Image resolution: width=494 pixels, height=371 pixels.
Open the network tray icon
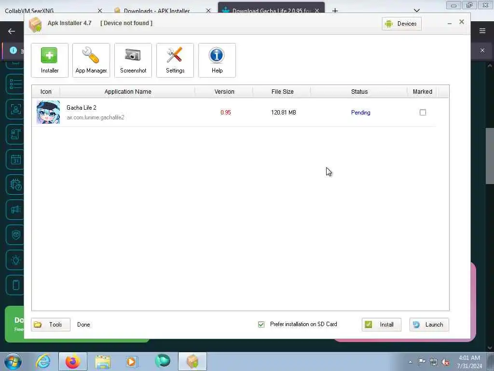click(434, 362)
